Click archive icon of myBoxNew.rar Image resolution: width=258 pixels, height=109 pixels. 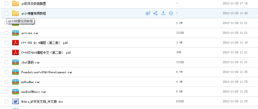[x=15, y=82]
